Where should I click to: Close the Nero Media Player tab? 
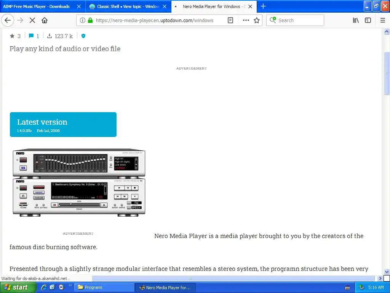tap(250, 6)
